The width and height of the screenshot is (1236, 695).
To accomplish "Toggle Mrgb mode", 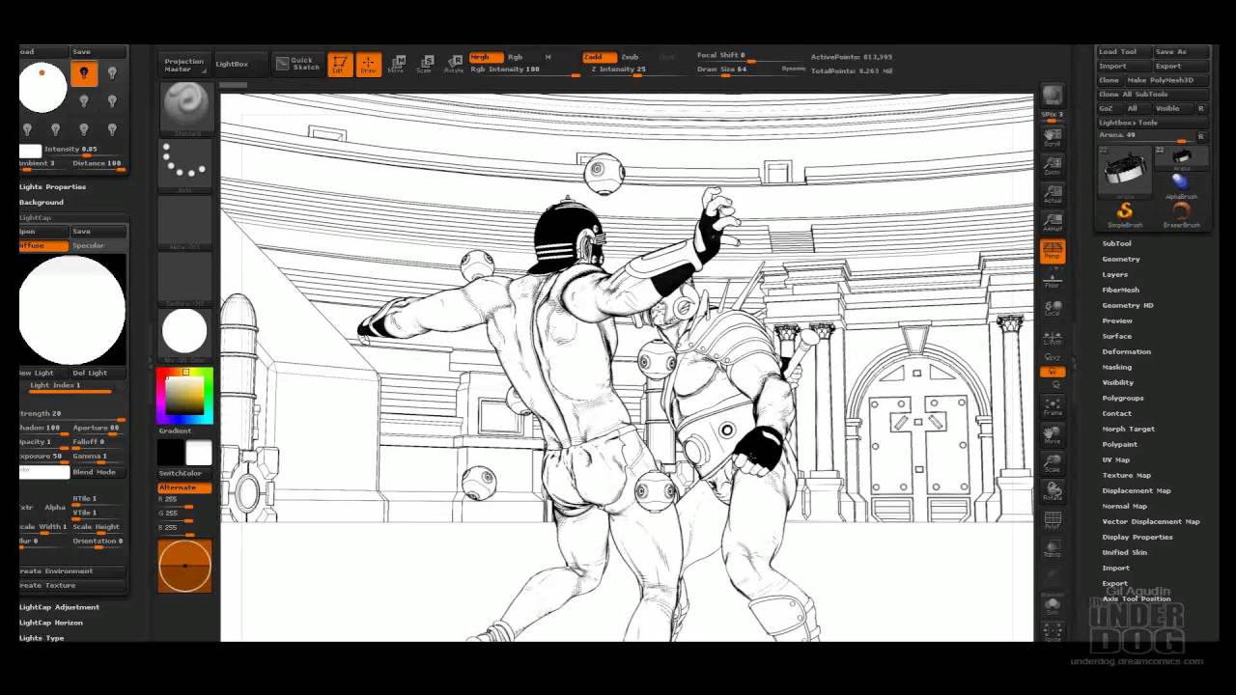I will coord(486,57).
